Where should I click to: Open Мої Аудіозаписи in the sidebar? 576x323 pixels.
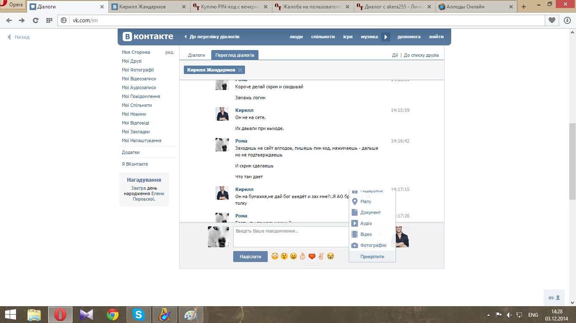click(139, 87)
